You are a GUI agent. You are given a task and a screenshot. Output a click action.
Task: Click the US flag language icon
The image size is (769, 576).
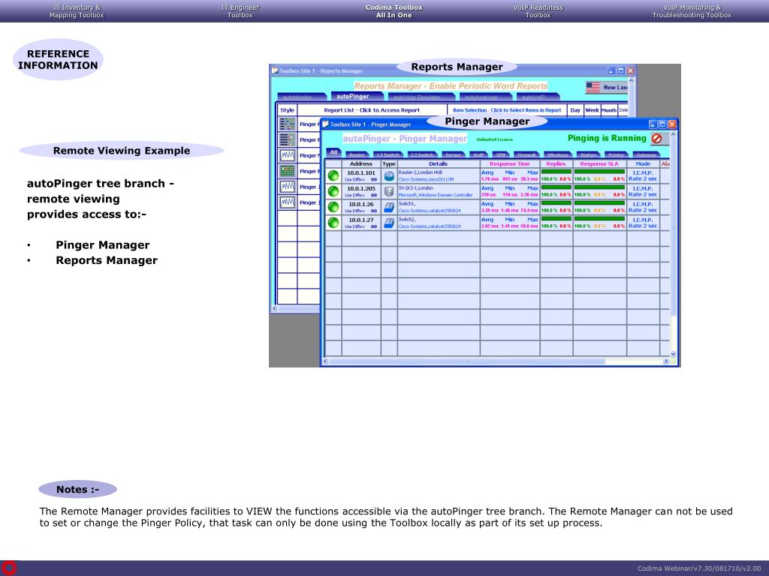click(593, 88)
